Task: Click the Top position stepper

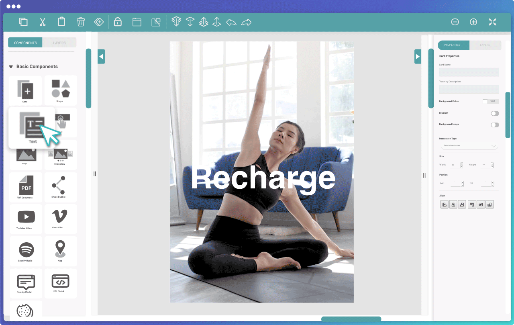Action: pyautogui.click(x=492, y=183)
